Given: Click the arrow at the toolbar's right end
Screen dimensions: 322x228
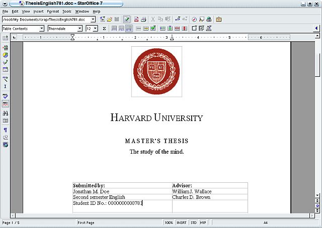Looking at the screenshot, I should click(x=316, y=28).
